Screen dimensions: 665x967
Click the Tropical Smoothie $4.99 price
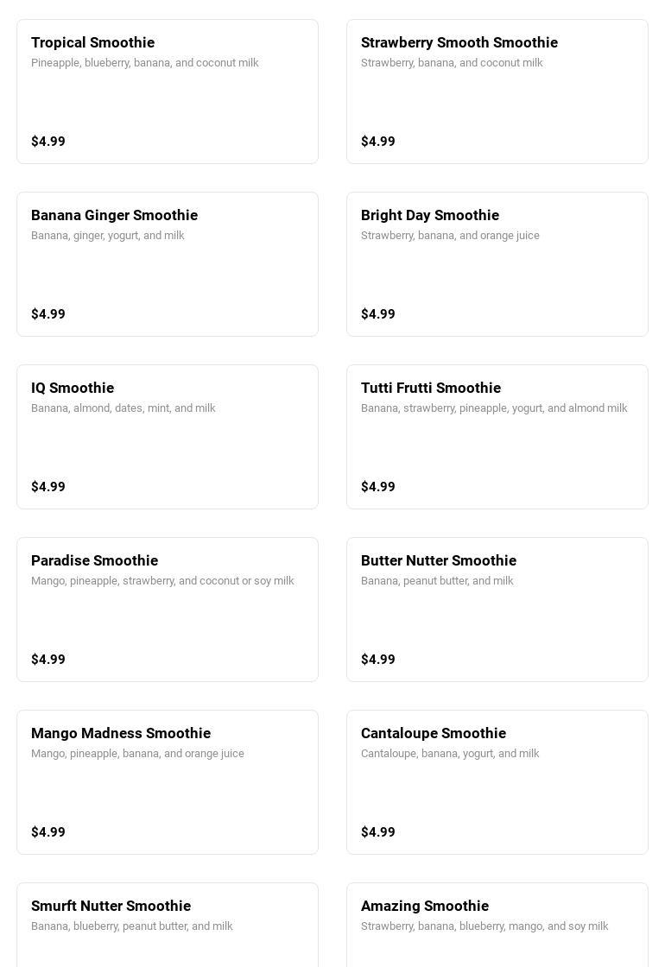point(48,142)
